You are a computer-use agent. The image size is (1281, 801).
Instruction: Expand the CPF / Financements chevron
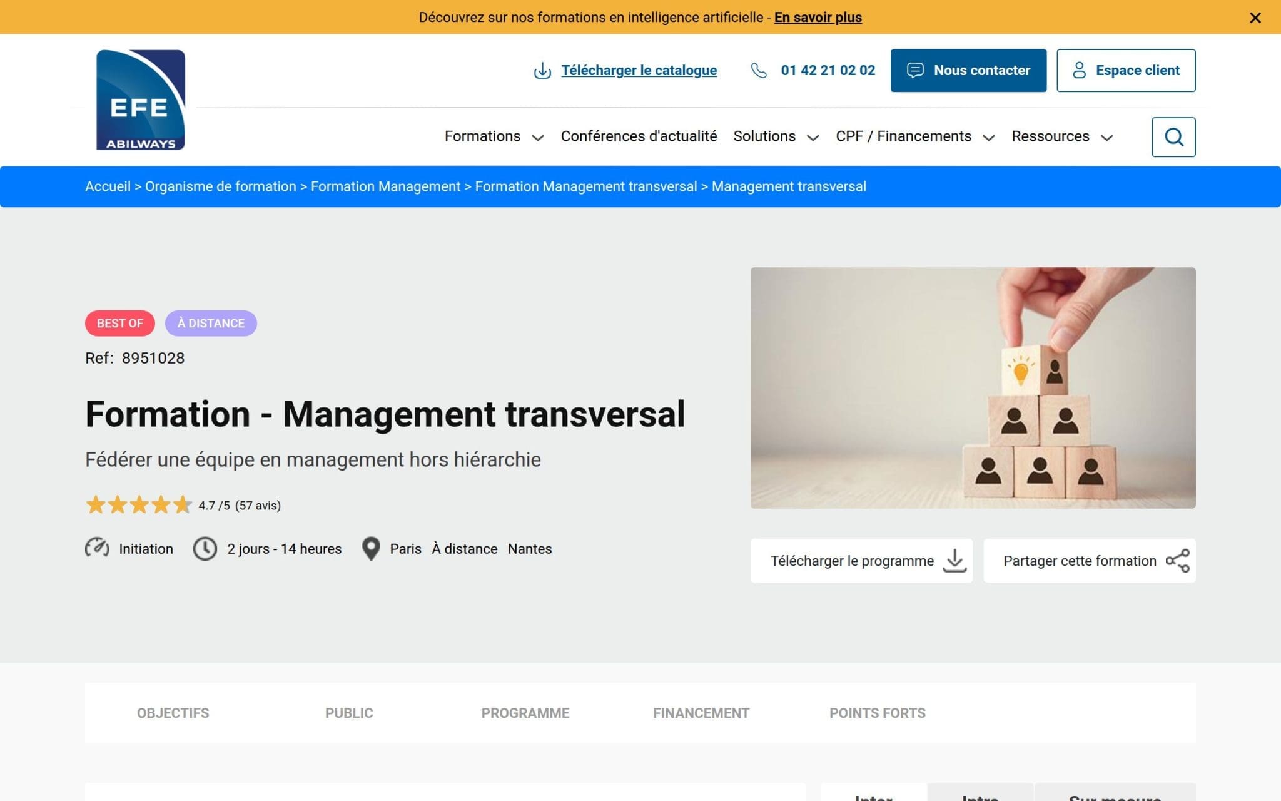pyautogui.click(x=988, y=138)
